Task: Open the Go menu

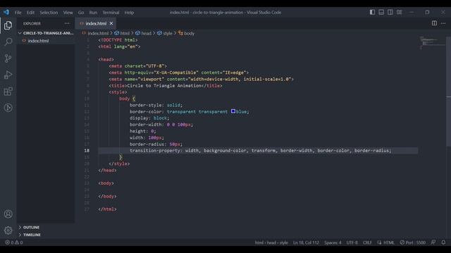Action: [x=81, y=13]
